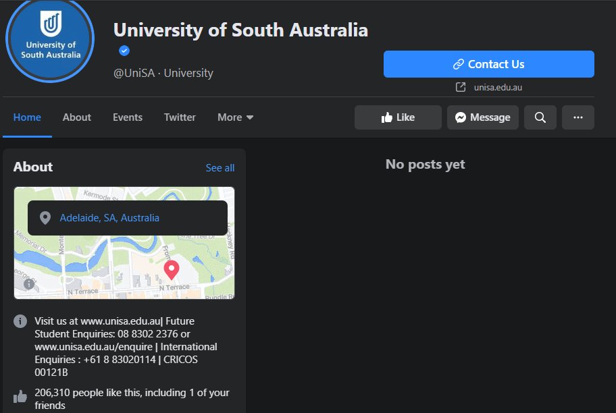The width and height of the screenshot is (616, 413).
Task: Open the Twitter tab
Action: 180,117
